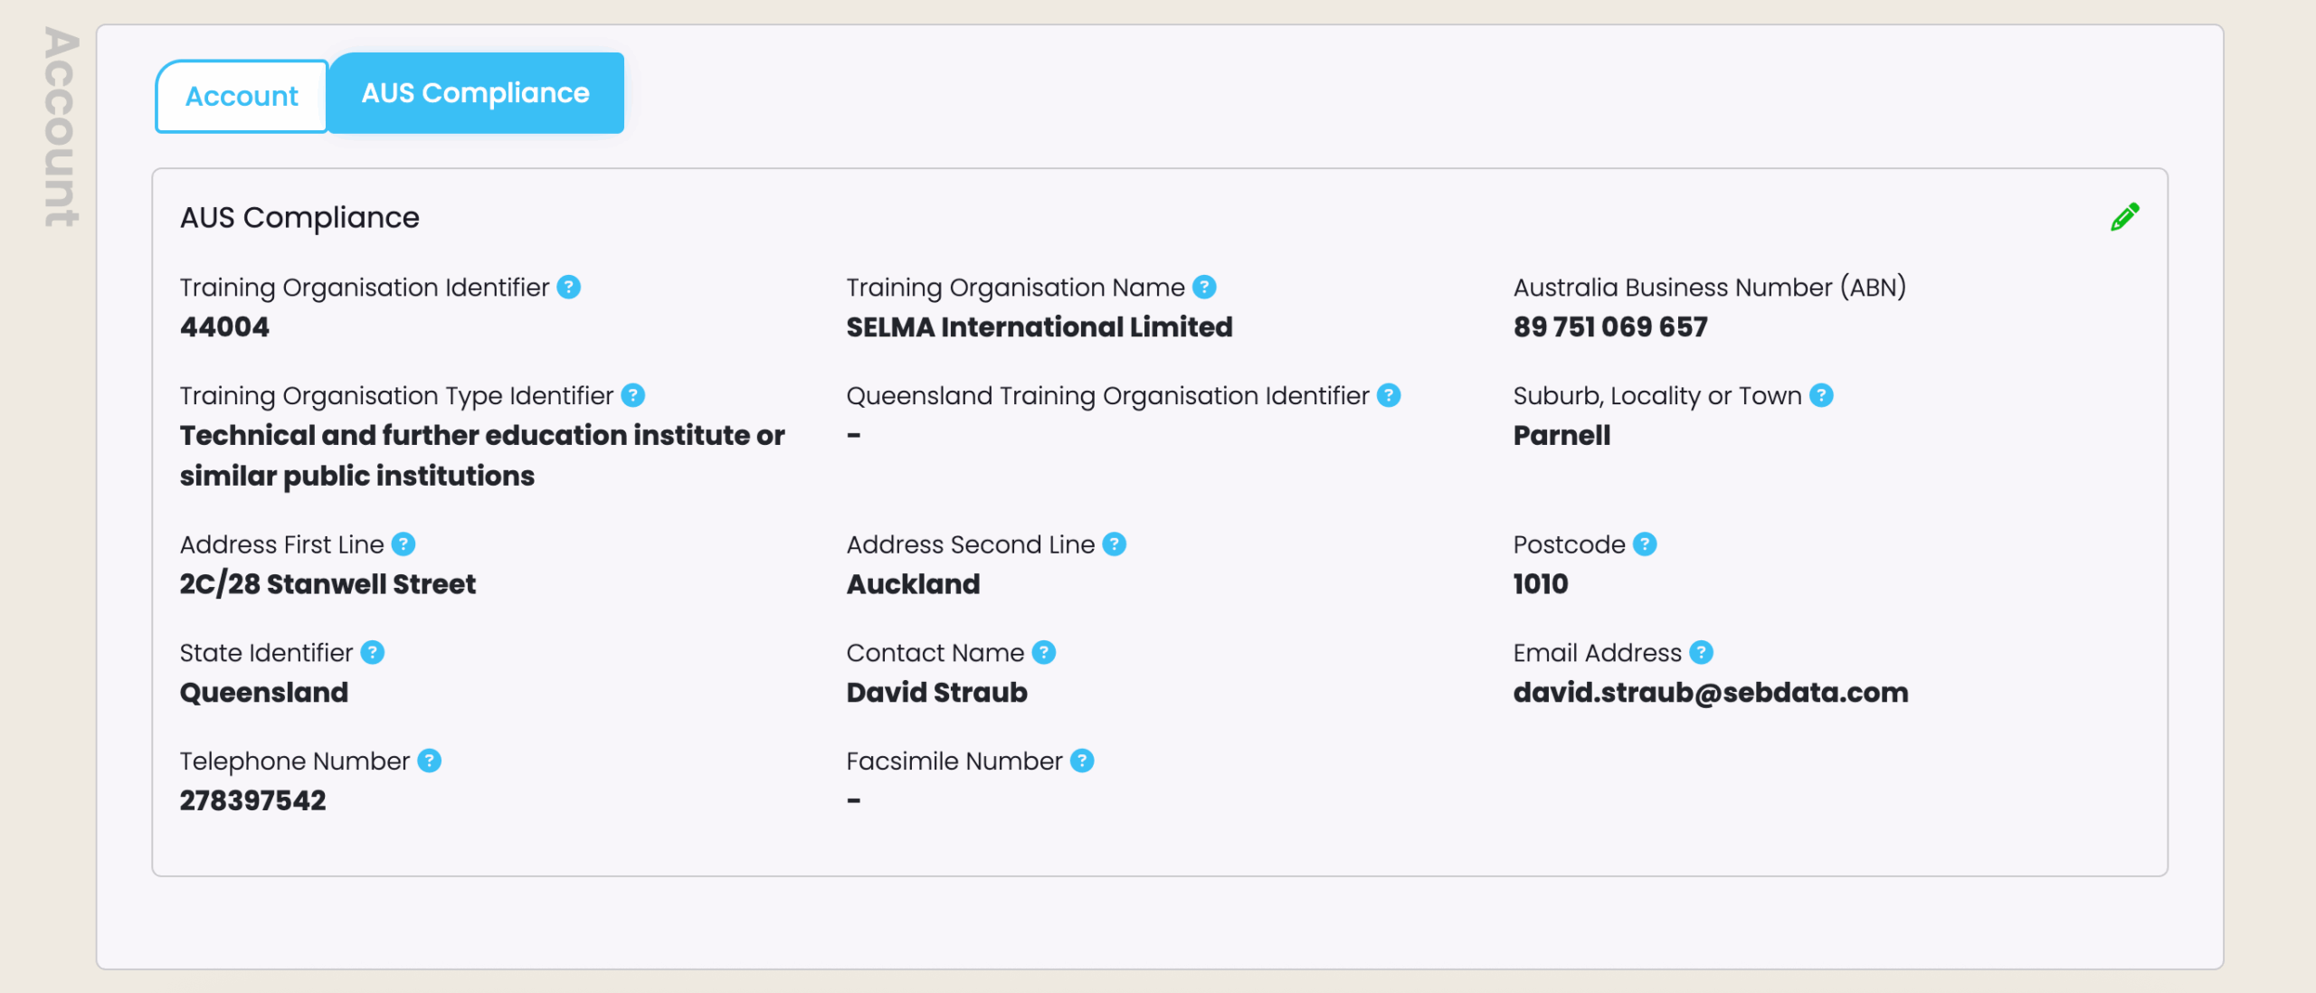2316x993 pixels.
Task: Open Telephone Number help icon
Action: (x=430, y=761)
